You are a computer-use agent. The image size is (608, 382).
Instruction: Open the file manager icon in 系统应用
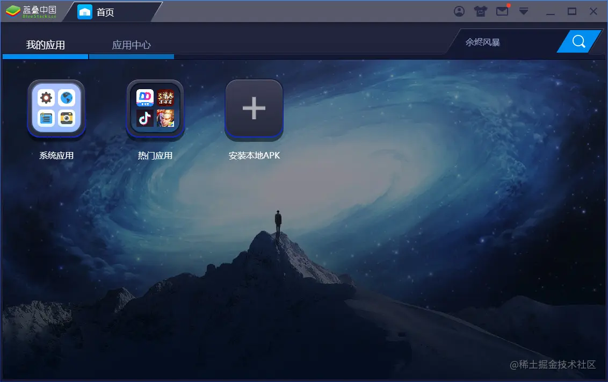pos(46,118)
